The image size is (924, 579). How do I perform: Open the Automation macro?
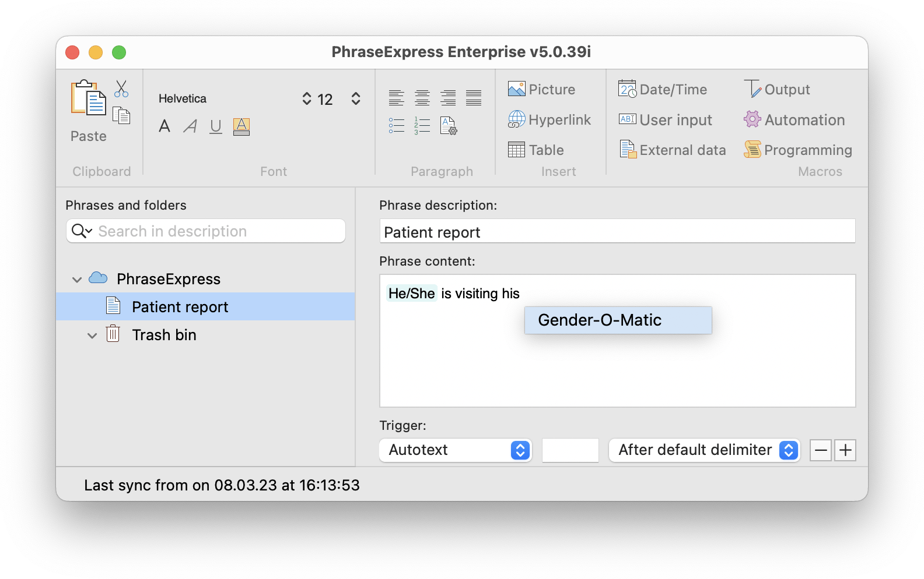tap(794, 119)
